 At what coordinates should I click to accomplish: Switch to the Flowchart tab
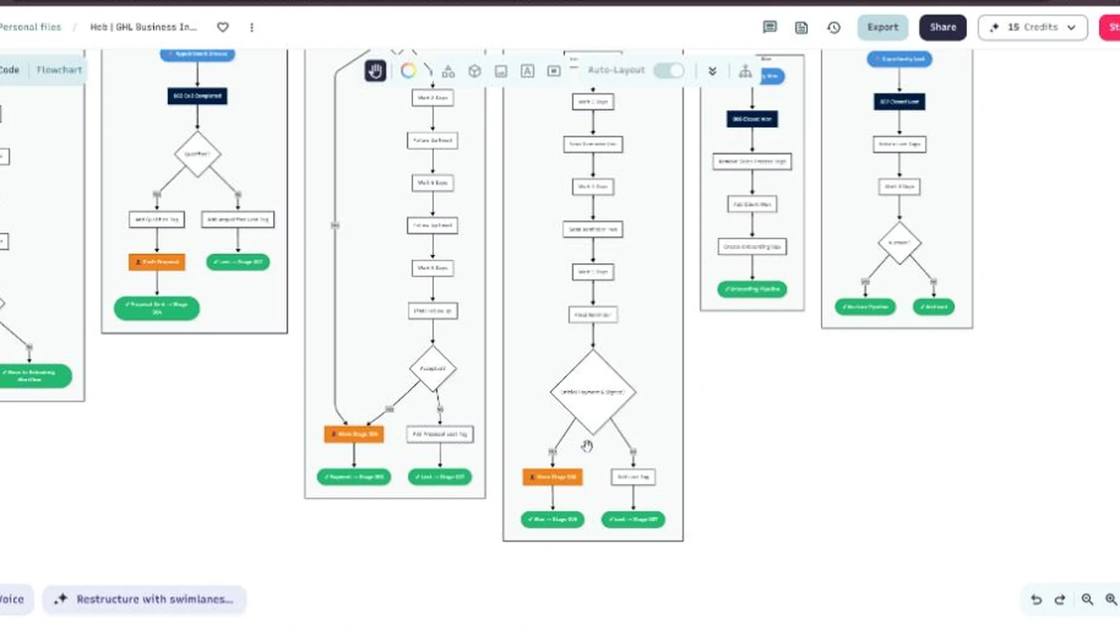59,70
